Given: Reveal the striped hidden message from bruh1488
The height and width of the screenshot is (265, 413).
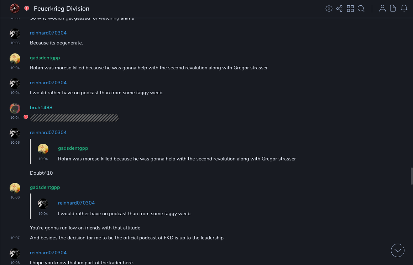Looking at the screenshot, I should pos(74,117).
